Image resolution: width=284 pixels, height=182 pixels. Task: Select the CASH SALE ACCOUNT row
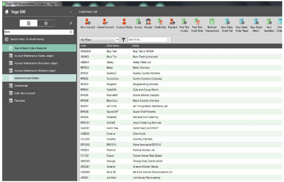(181, 128)
